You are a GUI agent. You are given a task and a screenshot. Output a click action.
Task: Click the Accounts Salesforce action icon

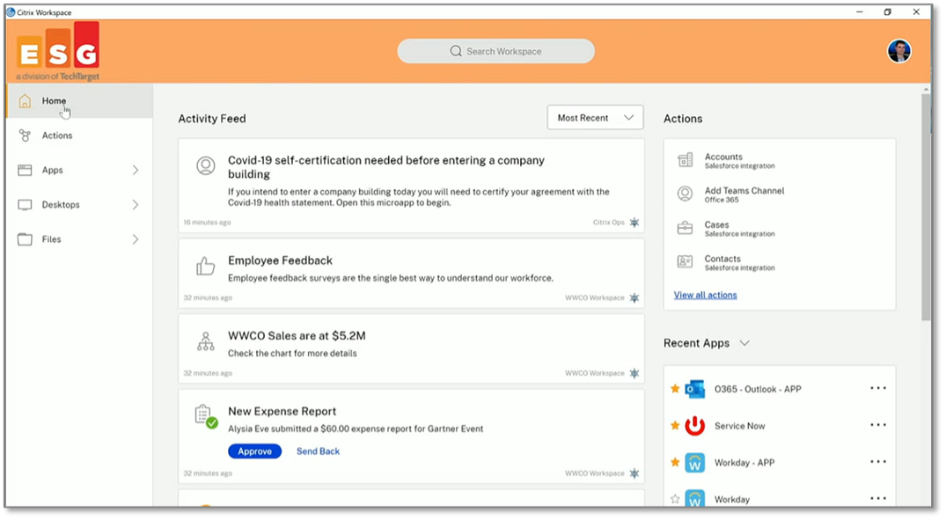tap(685, 160)
